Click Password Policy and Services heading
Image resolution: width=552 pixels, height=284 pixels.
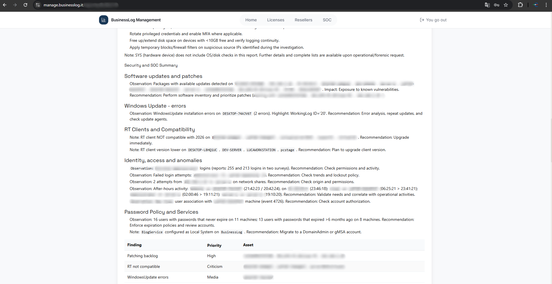pyautogui.click(x=161, y=212)
